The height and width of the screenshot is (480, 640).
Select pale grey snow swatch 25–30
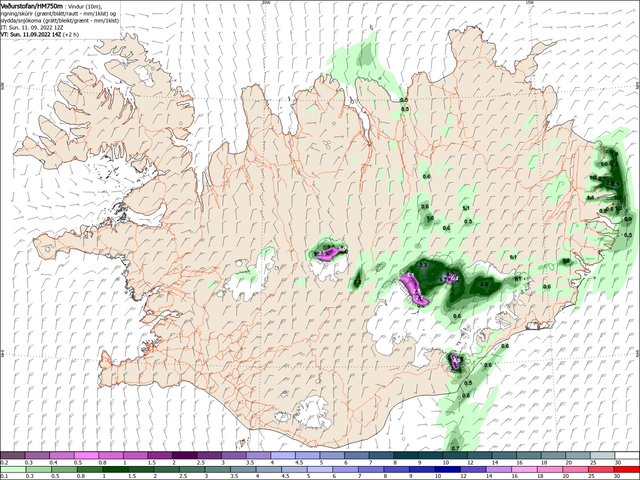pyautogui.click(x=603, y=455)
